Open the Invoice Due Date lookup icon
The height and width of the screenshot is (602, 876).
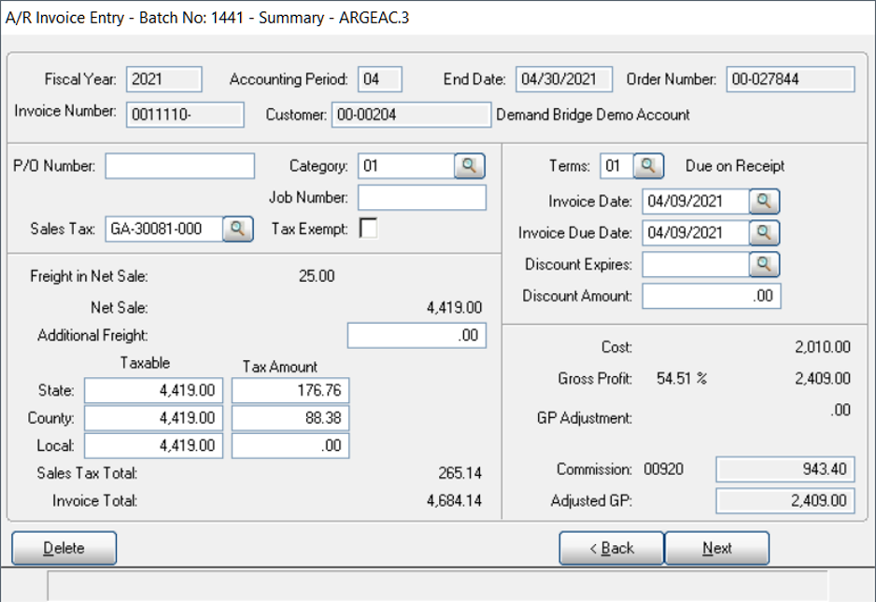click(x=764, y=233)
